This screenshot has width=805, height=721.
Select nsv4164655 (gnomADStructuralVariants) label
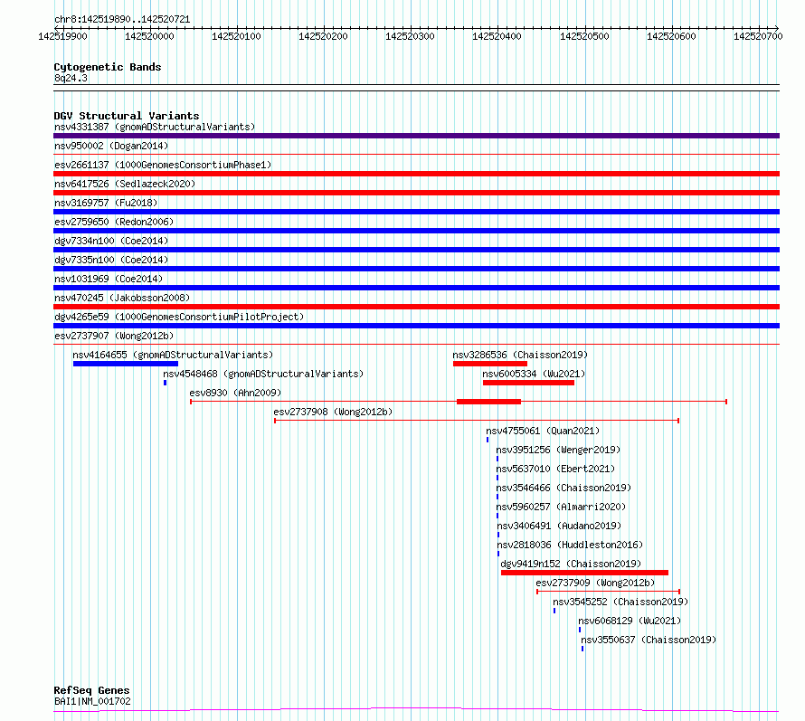coord(173,355)
